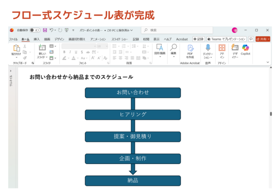Click the 新しいスライド icon
The image size is (280, 191).
tap(42, 48)
